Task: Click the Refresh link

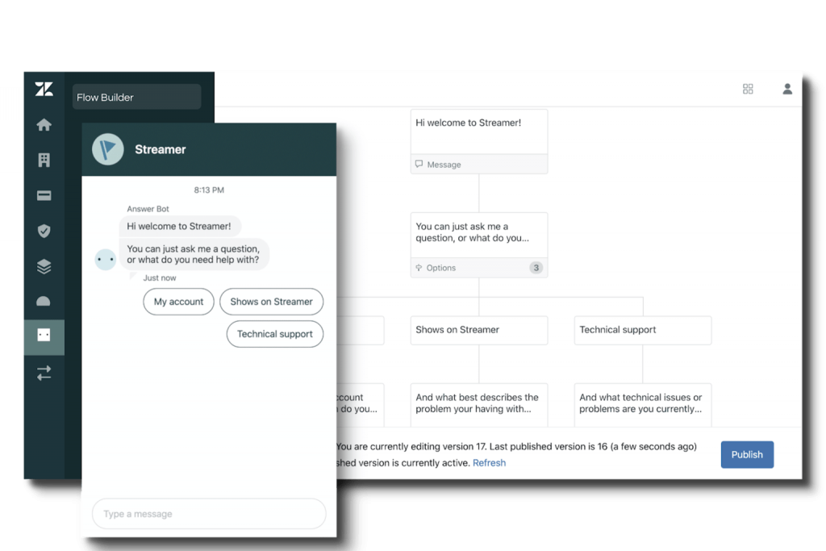Action: pos(489,463)
